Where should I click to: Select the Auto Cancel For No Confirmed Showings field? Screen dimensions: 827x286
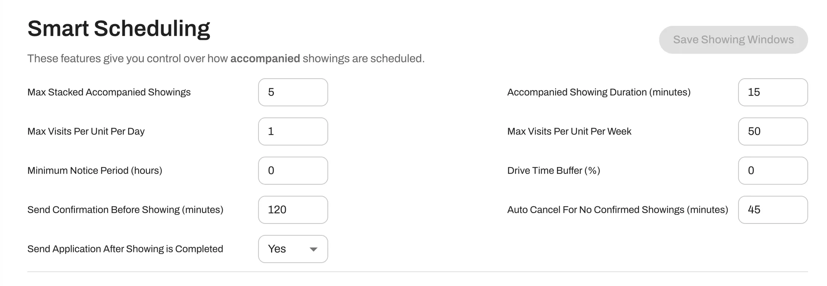(x=773, y=210)
